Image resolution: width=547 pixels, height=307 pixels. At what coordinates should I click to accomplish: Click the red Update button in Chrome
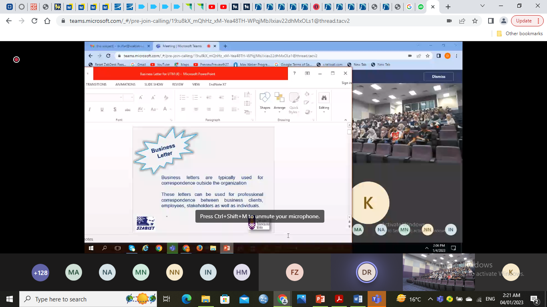[x=524, y=21]
